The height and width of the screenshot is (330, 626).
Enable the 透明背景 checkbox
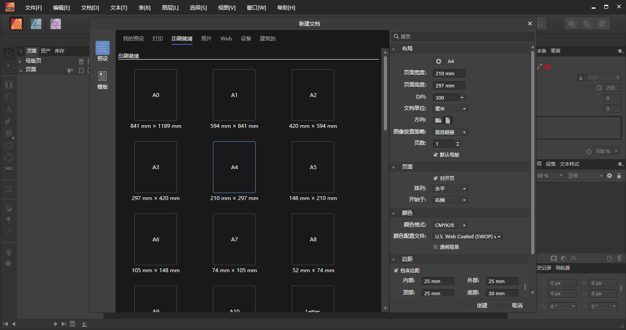tap(436, 247)
